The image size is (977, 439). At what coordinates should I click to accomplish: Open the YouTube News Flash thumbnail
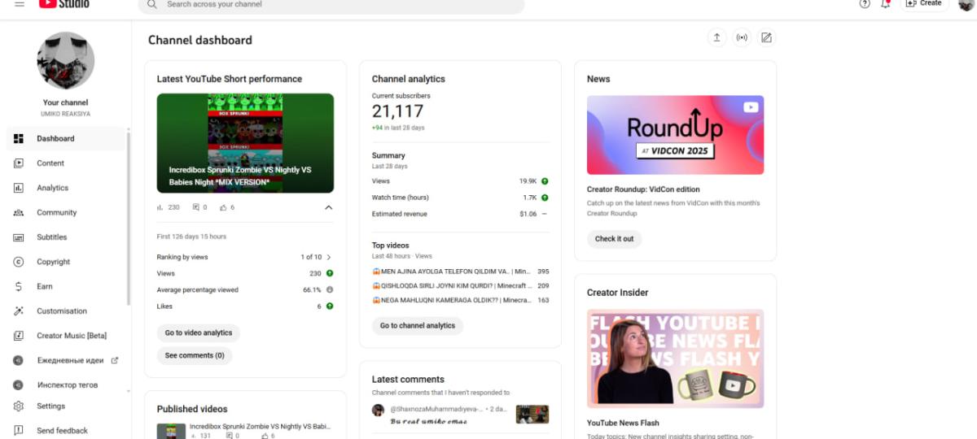[675, 359]
